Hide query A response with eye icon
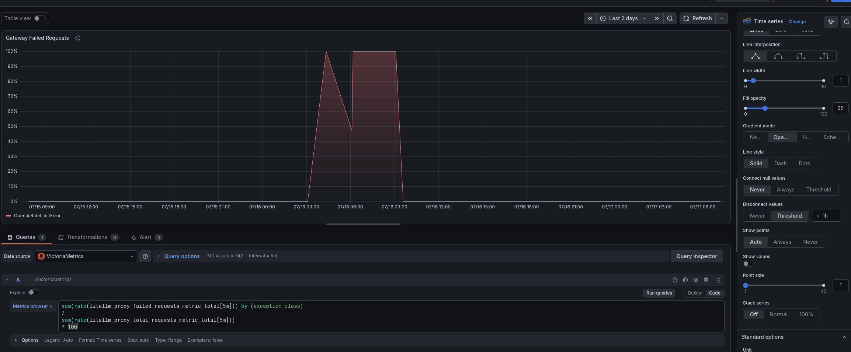Image resolution: width=851 pixels, height=352 pixels. (696, 280)
